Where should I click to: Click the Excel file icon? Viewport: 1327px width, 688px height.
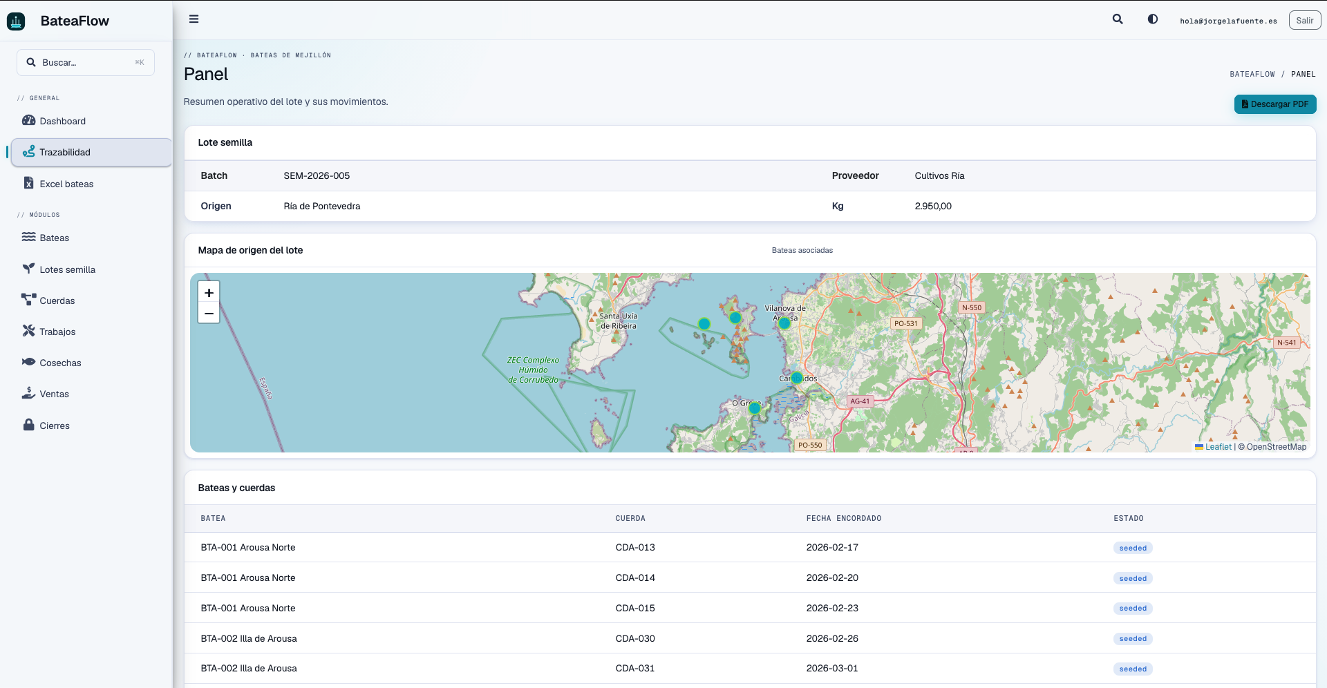28,183
